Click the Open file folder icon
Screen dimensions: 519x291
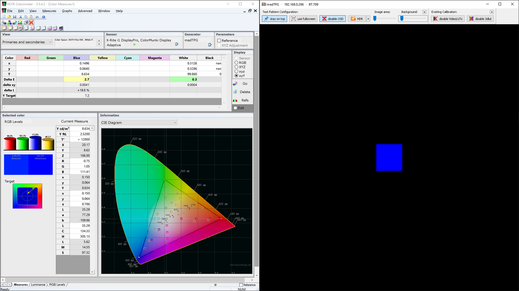point(9,17)
